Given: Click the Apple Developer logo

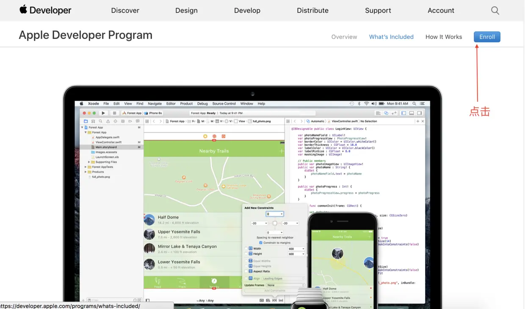Looking at the screenshot, I should coord(45,10).
